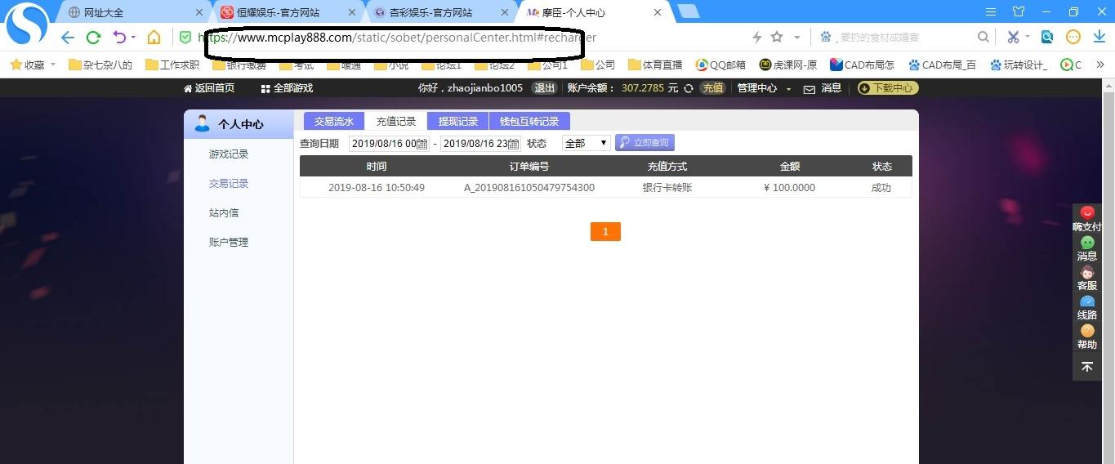Open the browser downloads arrow icon
This screenshot has height=464, width=1115.
coord(1099,38)
